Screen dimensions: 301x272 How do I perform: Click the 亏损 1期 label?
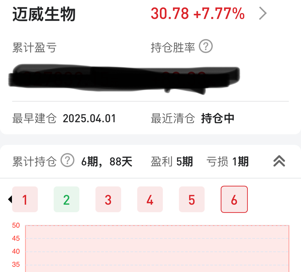228,161
